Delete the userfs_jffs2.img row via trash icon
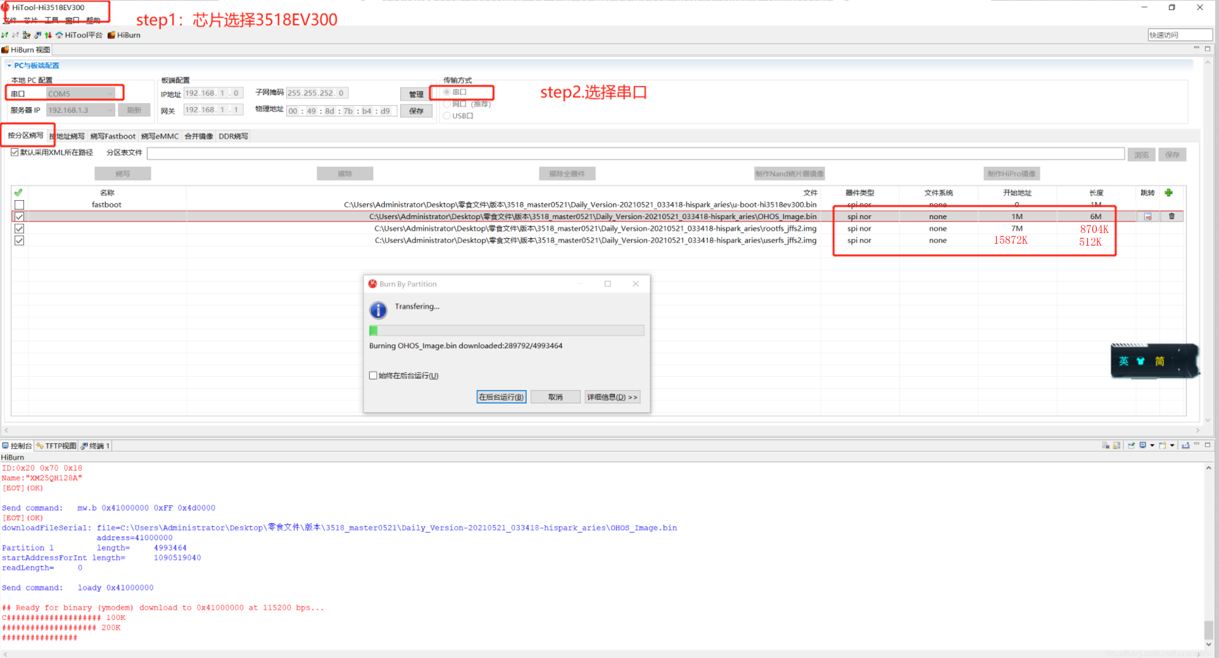 coord(1172,240)
